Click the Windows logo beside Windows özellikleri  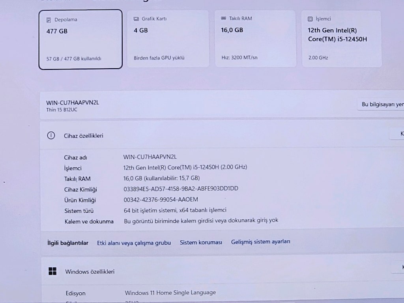[x=52, y=271]
